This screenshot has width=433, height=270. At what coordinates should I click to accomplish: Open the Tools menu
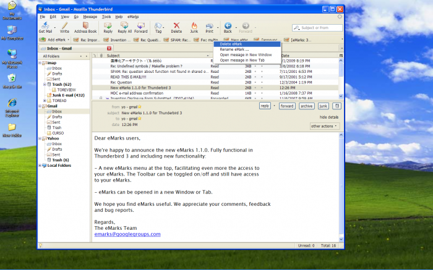click(x=106, y=17)
